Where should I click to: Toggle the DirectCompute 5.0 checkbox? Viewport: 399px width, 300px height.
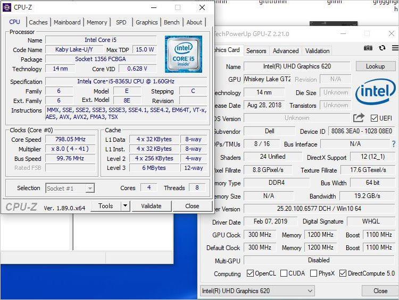click(343, 273)
